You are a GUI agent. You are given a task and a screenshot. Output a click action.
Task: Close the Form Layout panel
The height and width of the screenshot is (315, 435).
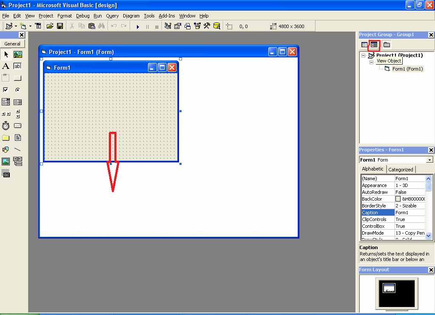click(x=431, y=270)
